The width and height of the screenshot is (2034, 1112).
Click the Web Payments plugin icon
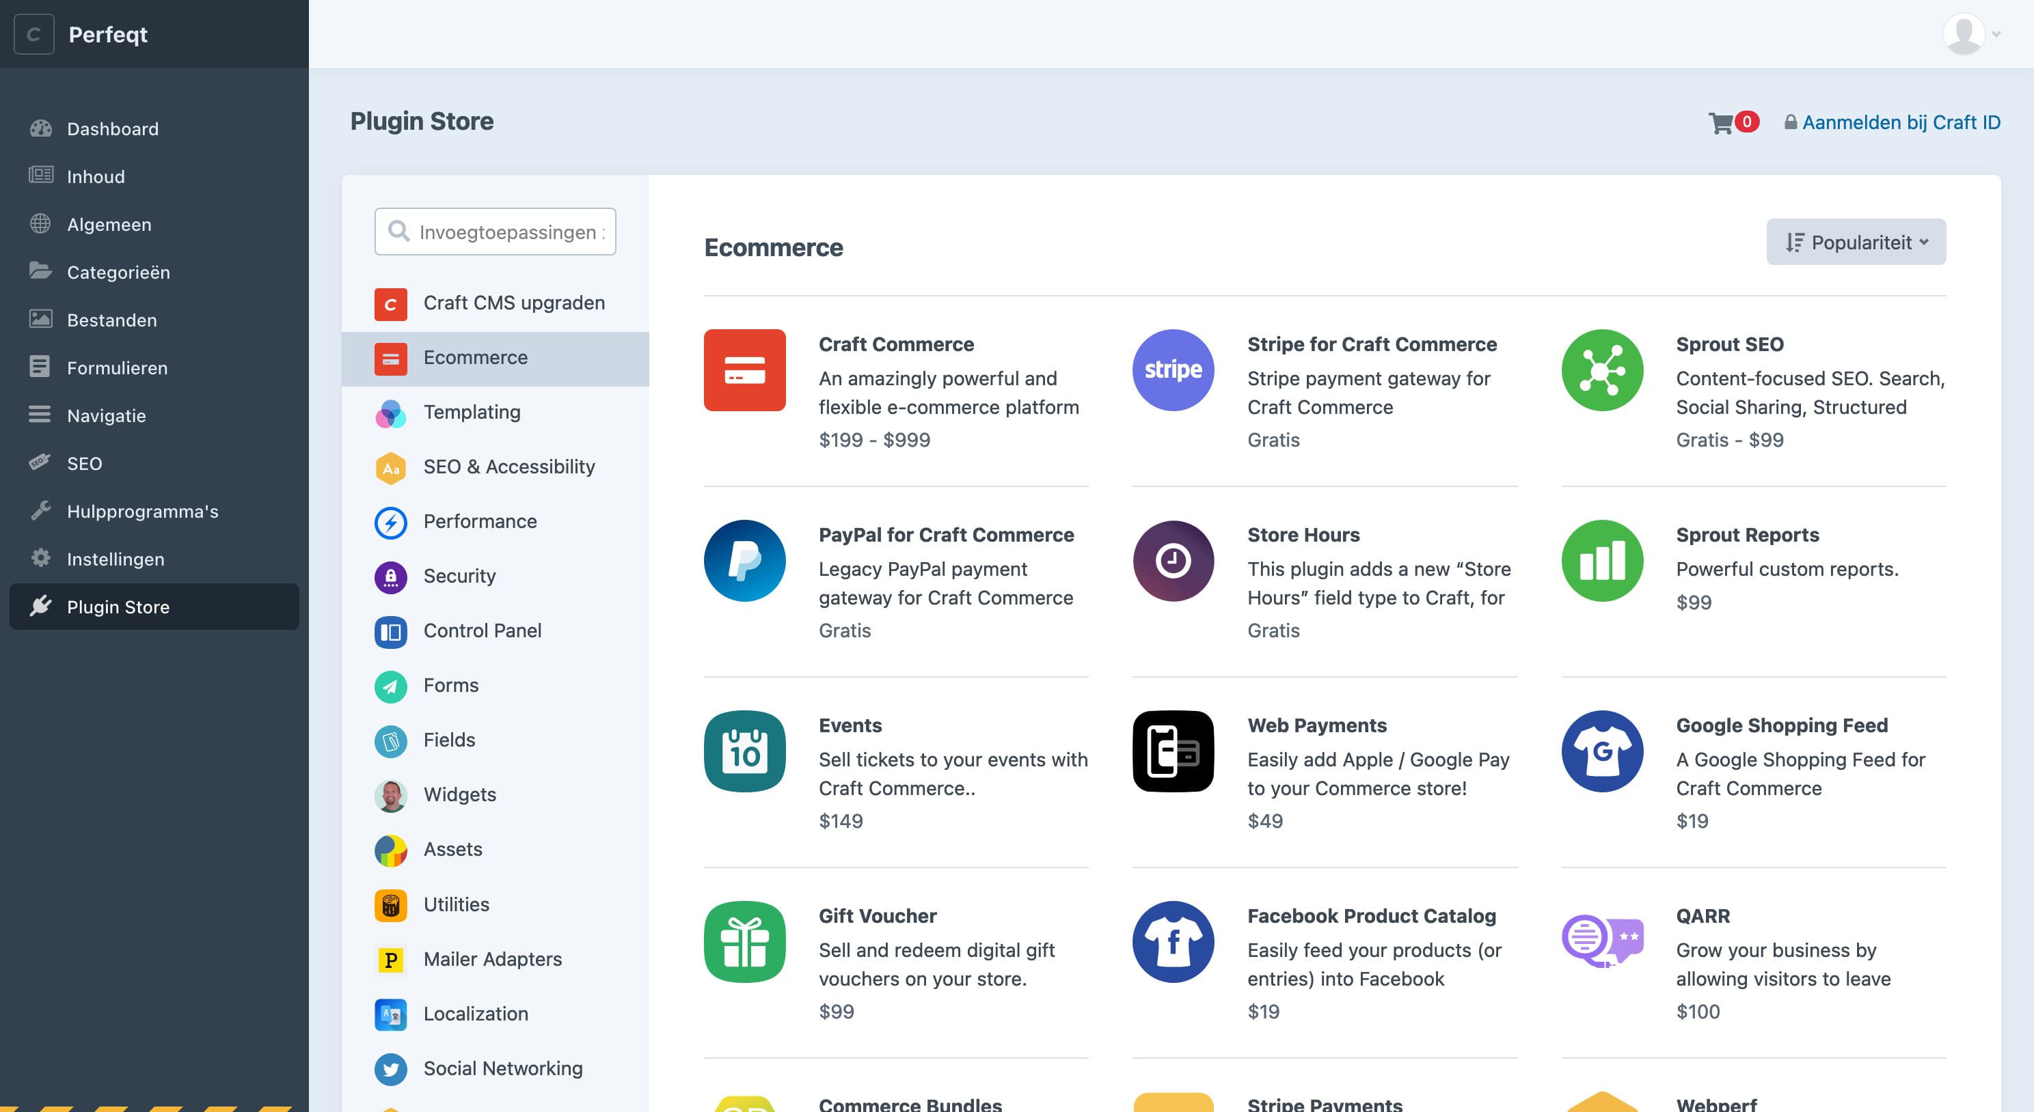[x=1174, y=751]
